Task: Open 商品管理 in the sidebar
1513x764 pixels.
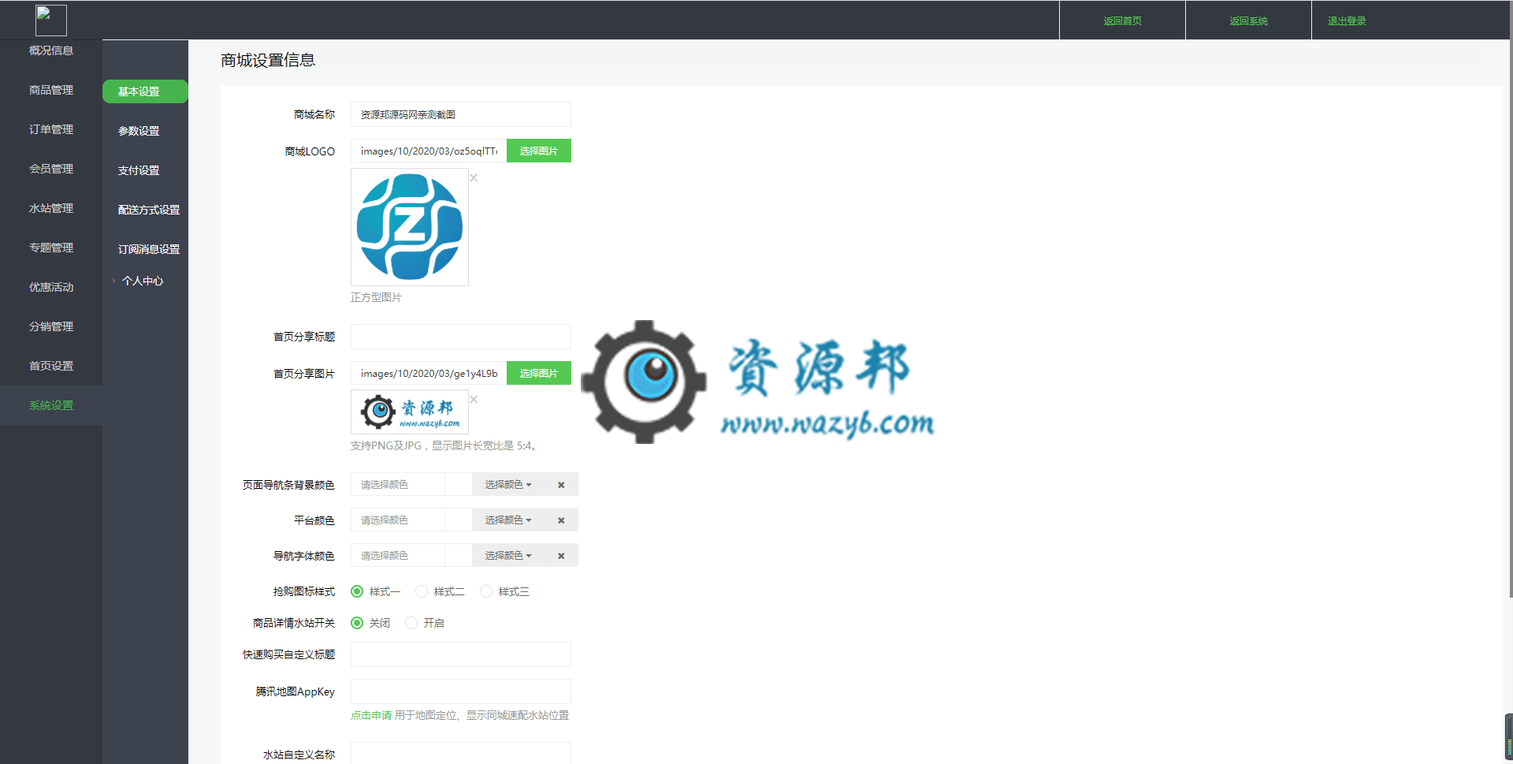Action: click(x=51, y=90)
